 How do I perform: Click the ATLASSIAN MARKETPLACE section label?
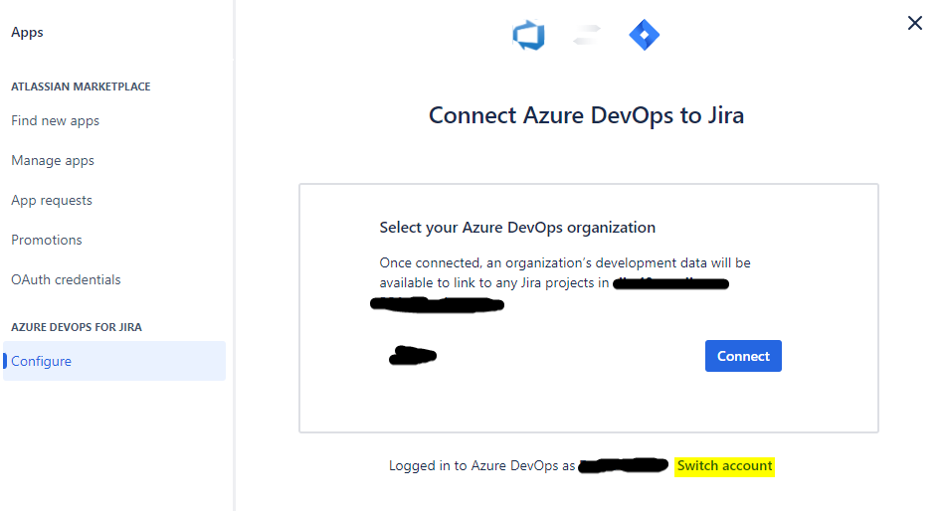click(x=81, y=86)
